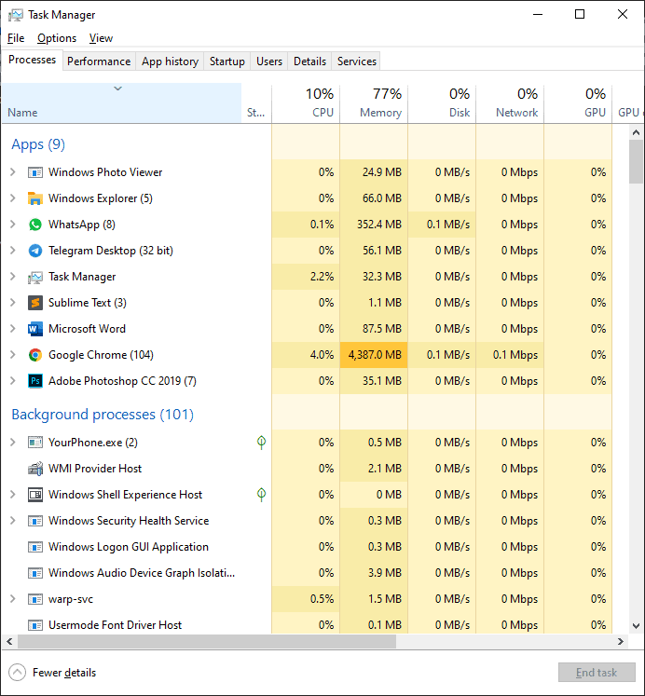This screenshot has width=645, height=696.
Task: Expand the Telegram Desktop process
Action: 13,251
